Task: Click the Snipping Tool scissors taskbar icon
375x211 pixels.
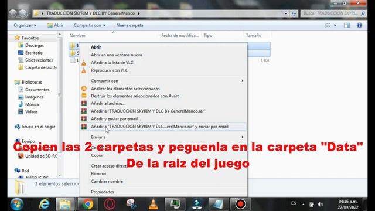Action: [x=131, y=204]
